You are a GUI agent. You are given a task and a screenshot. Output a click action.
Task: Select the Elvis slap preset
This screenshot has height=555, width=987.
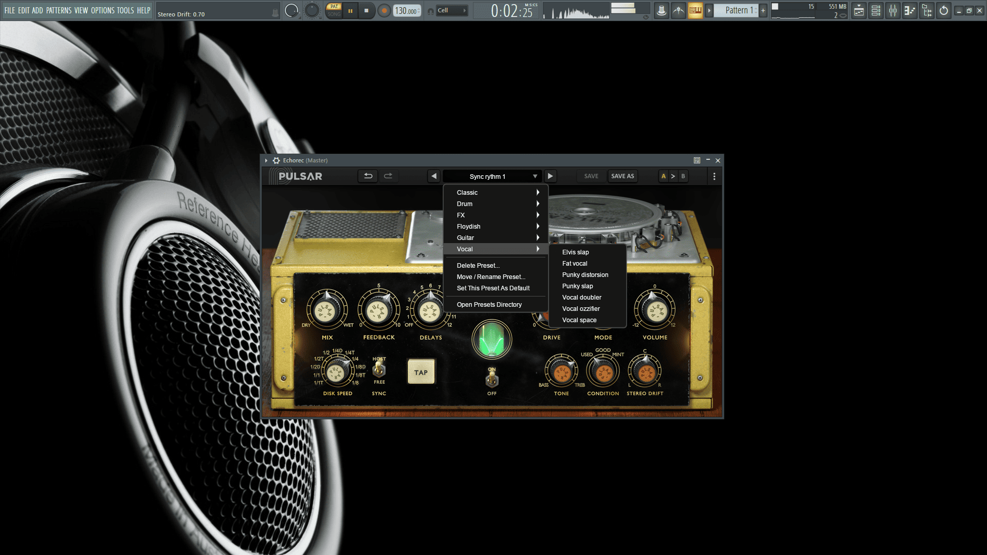tap(588, 252)
